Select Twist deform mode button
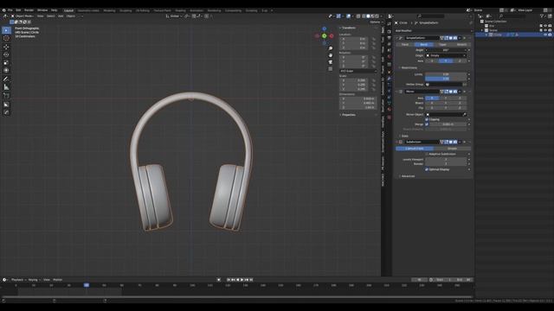Screen dimensions: 554x311 pos(405,45)
